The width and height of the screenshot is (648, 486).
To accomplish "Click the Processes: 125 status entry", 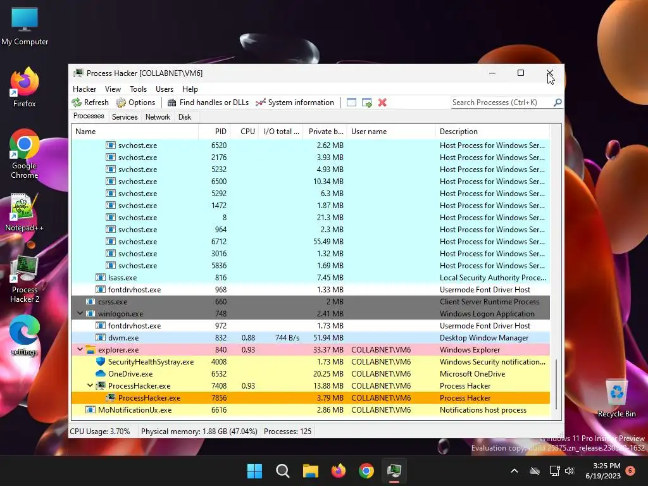I will click(288, 432).
